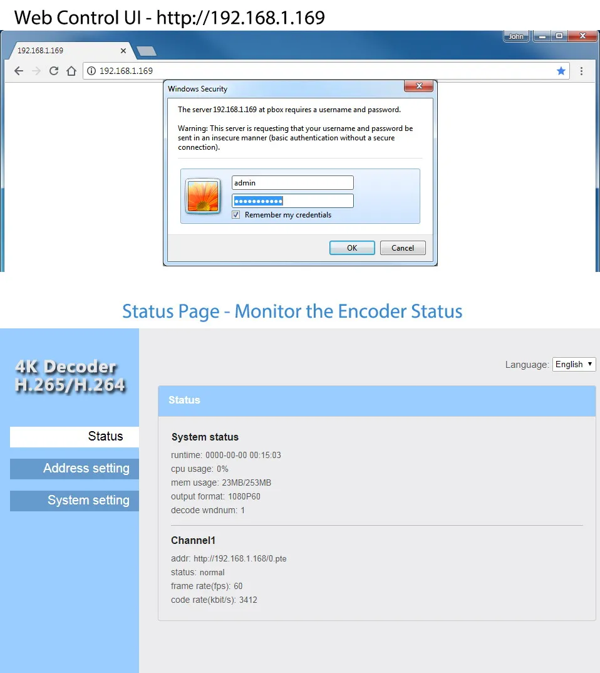The image size is (600, 673).
Task: Click the password field
Action: pyautogui.click(x=292, y=201)
